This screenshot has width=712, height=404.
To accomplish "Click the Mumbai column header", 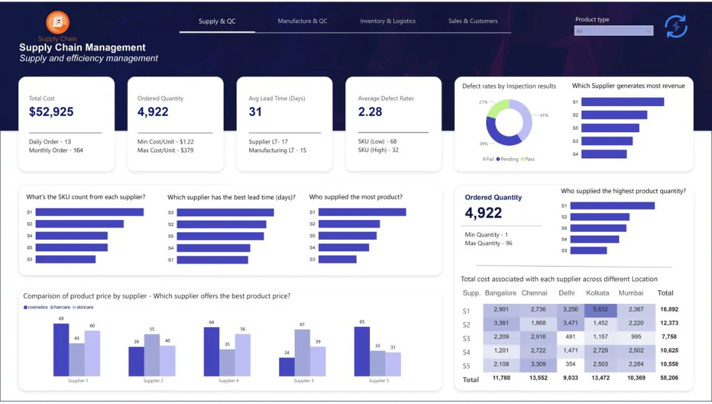I will tap(631, 293).
